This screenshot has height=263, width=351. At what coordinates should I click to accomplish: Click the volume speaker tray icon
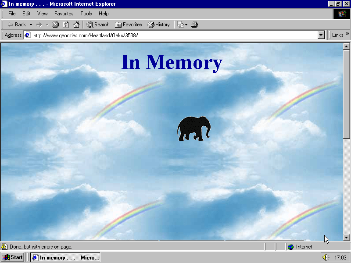point(325,257)
